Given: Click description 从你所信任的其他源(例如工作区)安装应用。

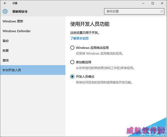Looking at the screenshot, I should [x=105, y=68].
